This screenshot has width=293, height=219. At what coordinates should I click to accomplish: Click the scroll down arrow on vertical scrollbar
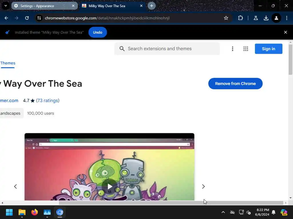[x=290, y=198]
